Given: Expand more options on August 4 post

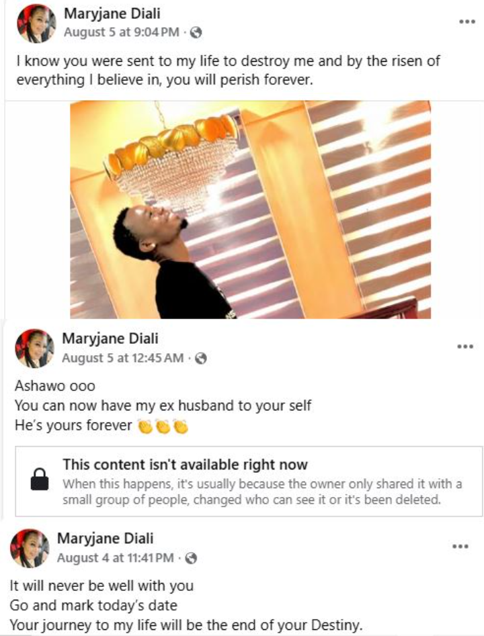Looking at the screenshot, I should point(460,547).
